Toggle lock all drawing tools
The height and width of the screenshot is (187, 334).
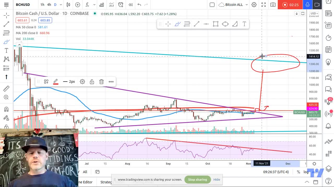pyautogui.click(x=7, y=127)
